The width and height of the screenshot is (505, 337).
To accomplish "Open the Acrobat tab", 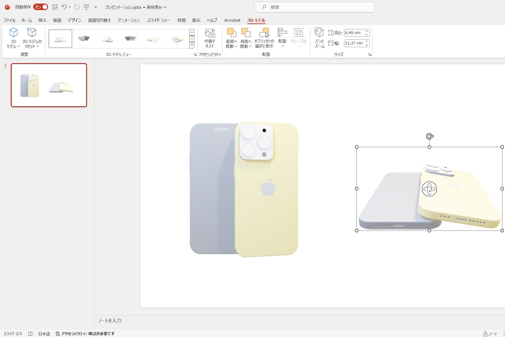I will [x=232, y=20].
